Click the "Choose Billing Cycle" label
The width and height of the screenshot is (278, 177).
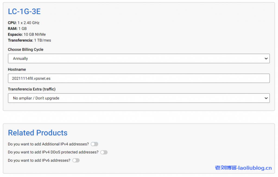tap(26, 49)
